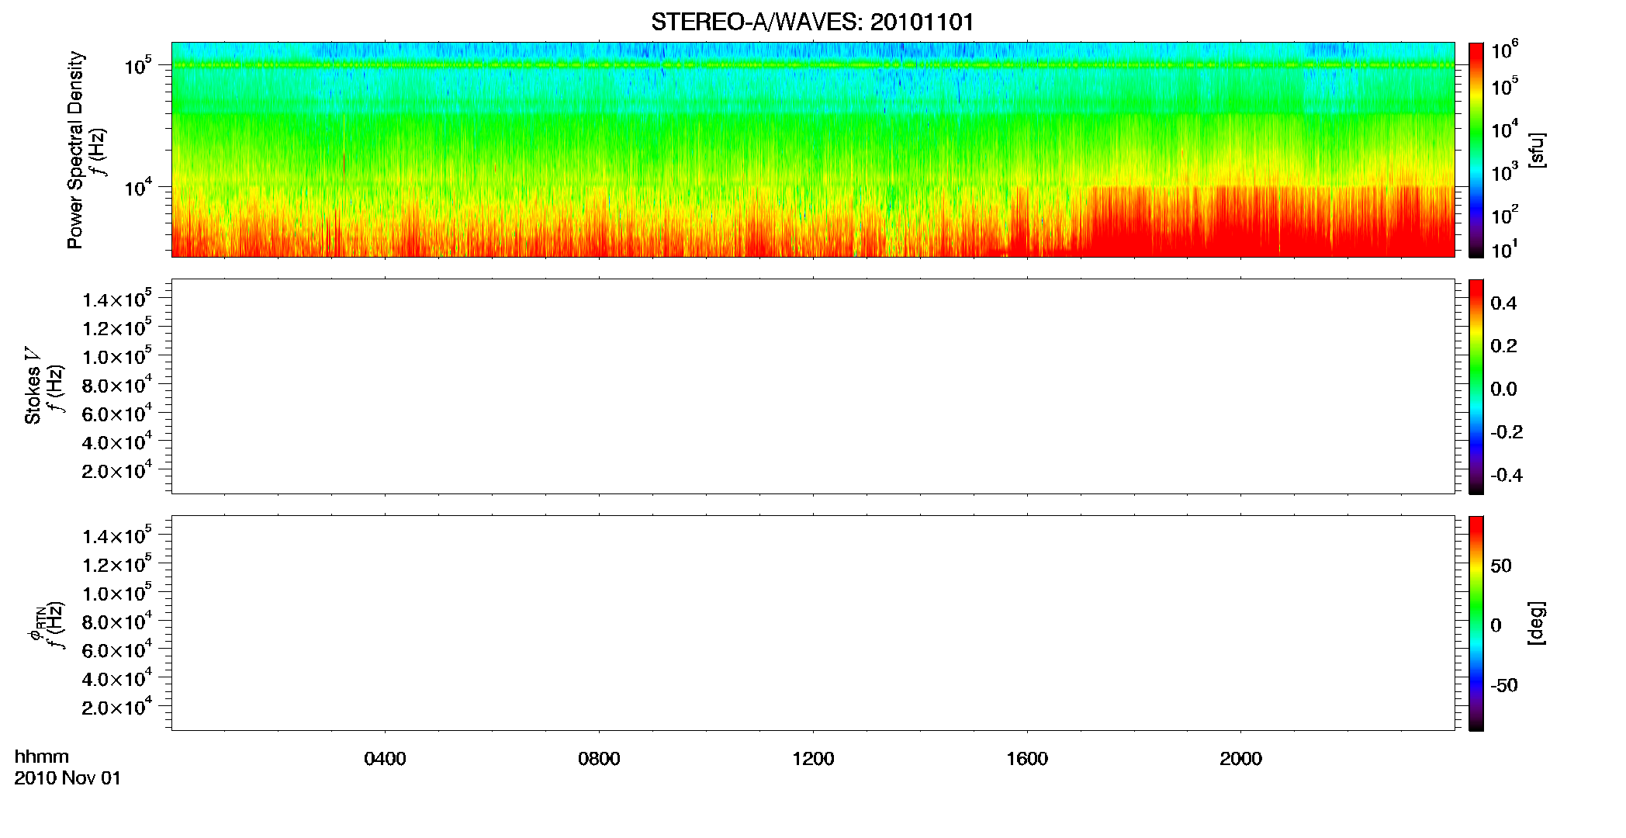Click the 2010 Nov 01 date label
Screen dimensions: 1626x838
67,778
